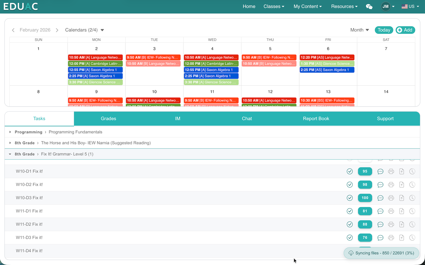
Task: Open the Resources dropdown menu
Action: pos(344,6)
